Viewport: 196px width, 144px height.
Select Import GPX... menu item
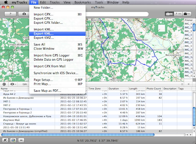pyautogui.click(x=57, y=14)
